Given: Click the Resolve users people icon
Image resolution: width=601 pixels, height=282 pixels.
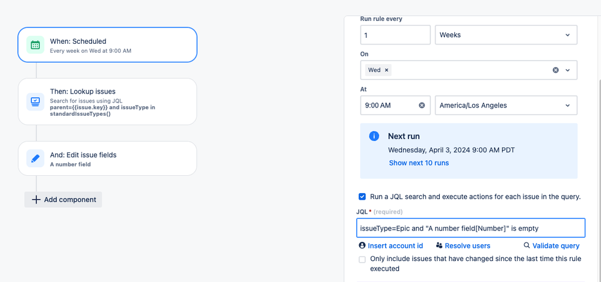Looking at the screenshot, I should [439, 245].
